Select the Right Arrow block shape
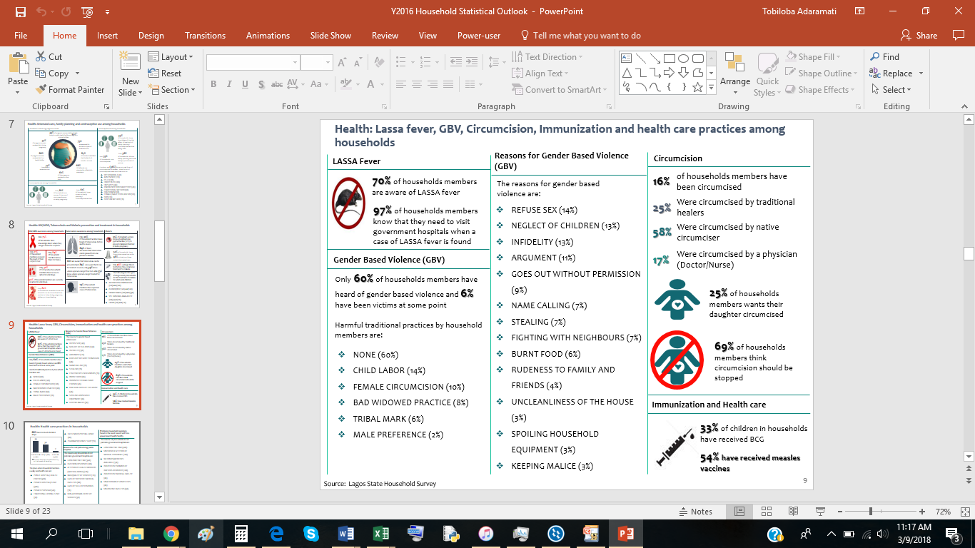This screenshot has height=548, width=975. tap(670, 73)
